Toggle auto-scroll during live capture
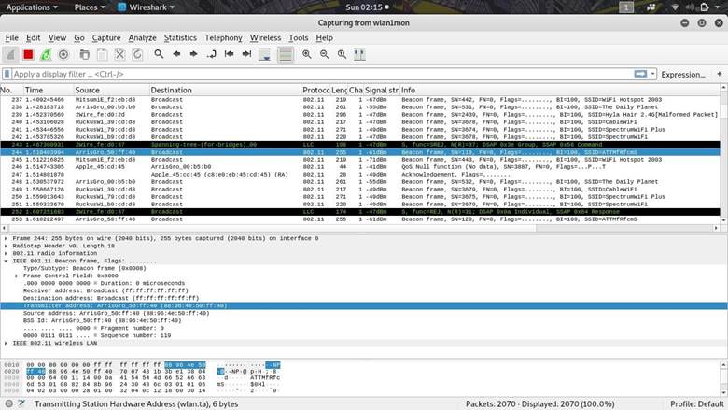Screen dimensions: 728x410 [266, 55]
